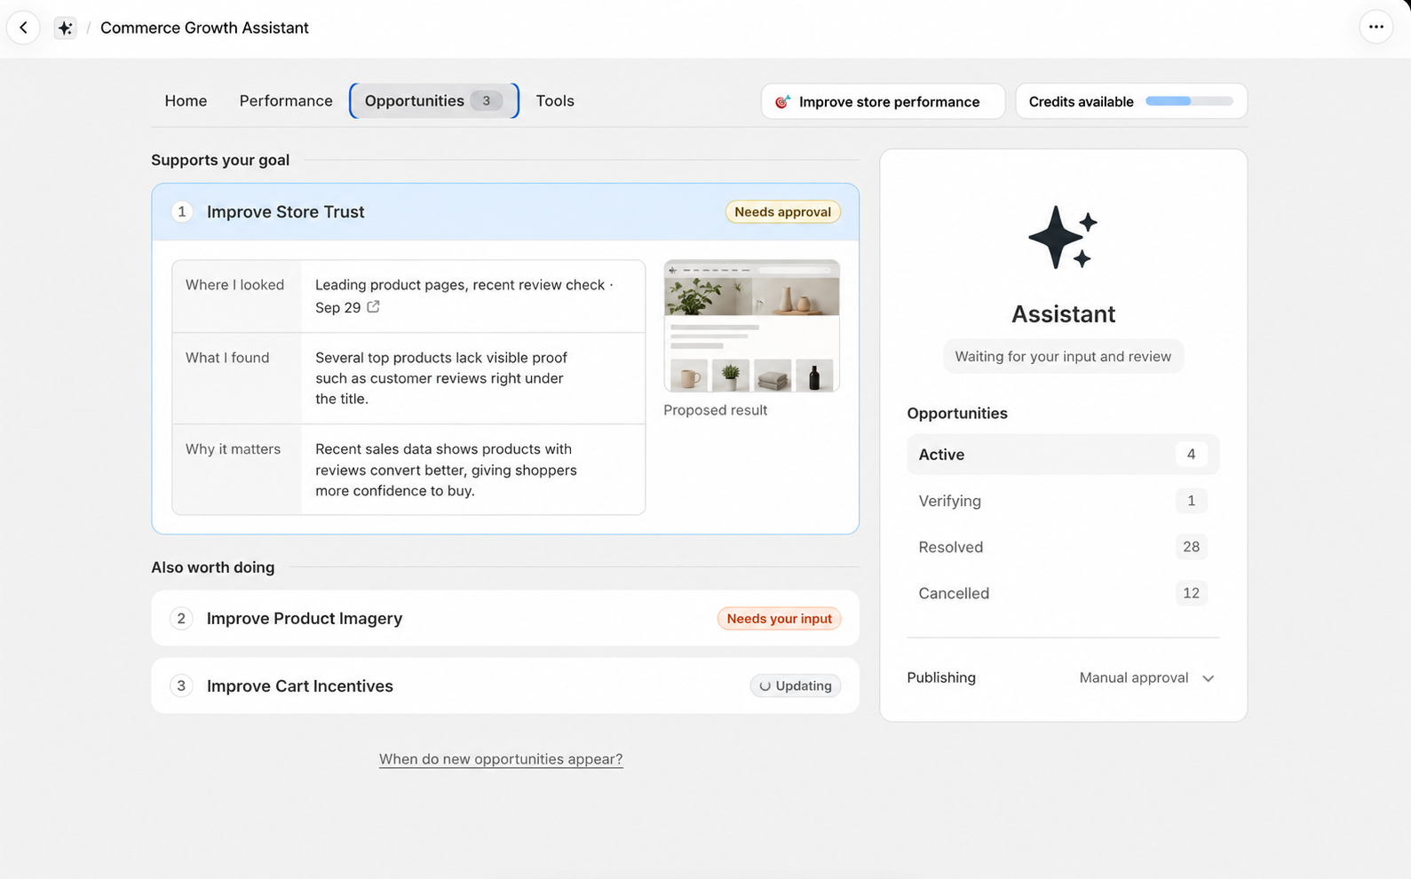
Task: Select the Opportunities tab
Action: 434,101
